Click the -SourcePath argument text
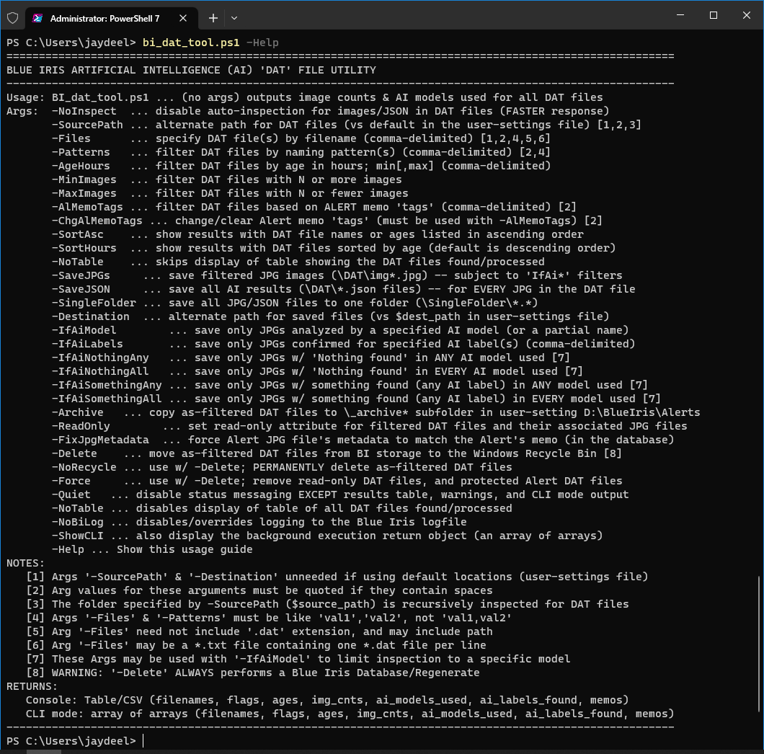Image resolution: width=764 pixels, height=754 pixels. [x=87, y=124]
